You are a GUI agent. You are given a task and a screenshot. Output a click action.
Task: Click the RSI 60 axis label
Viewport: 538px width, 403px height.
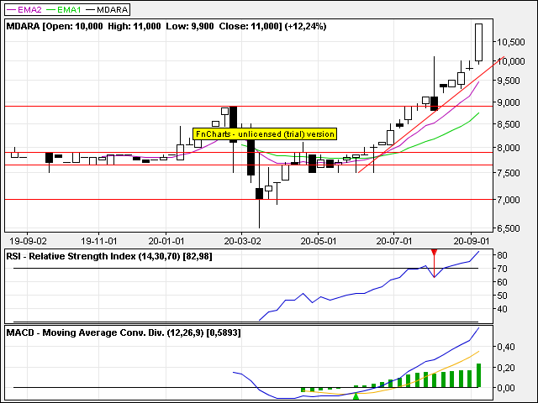click(x=502, y=282)
